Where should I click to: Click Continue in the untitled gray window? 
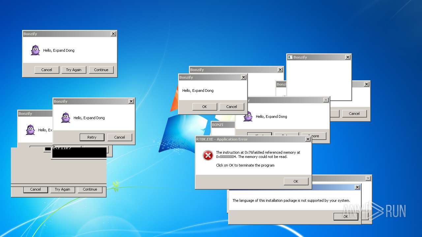tap(90, 190)
